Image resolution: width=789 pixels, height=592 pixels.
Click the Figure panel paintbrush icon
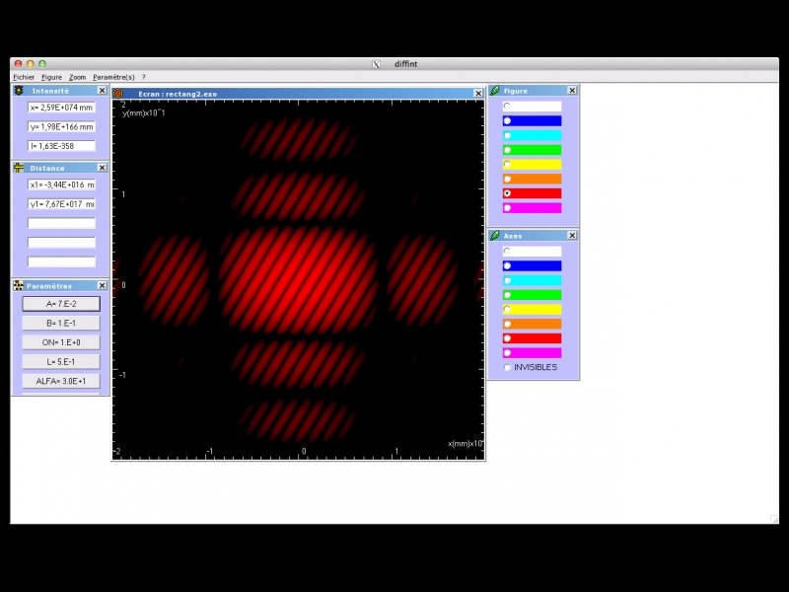click(x=495, y=91)
